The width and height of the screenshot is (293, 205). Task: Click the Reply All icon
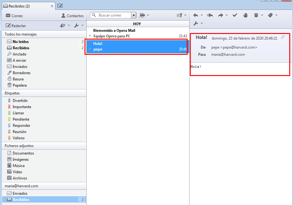point(210,15)
